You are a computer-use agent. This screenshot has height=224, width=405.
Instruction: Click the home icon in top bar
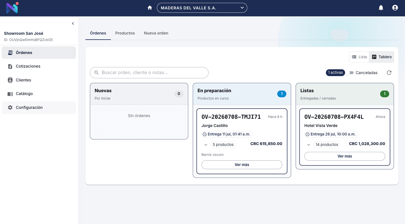150,8
